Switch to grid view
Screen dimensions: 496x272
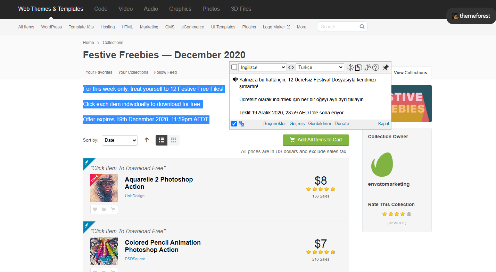tap(174, 140)
